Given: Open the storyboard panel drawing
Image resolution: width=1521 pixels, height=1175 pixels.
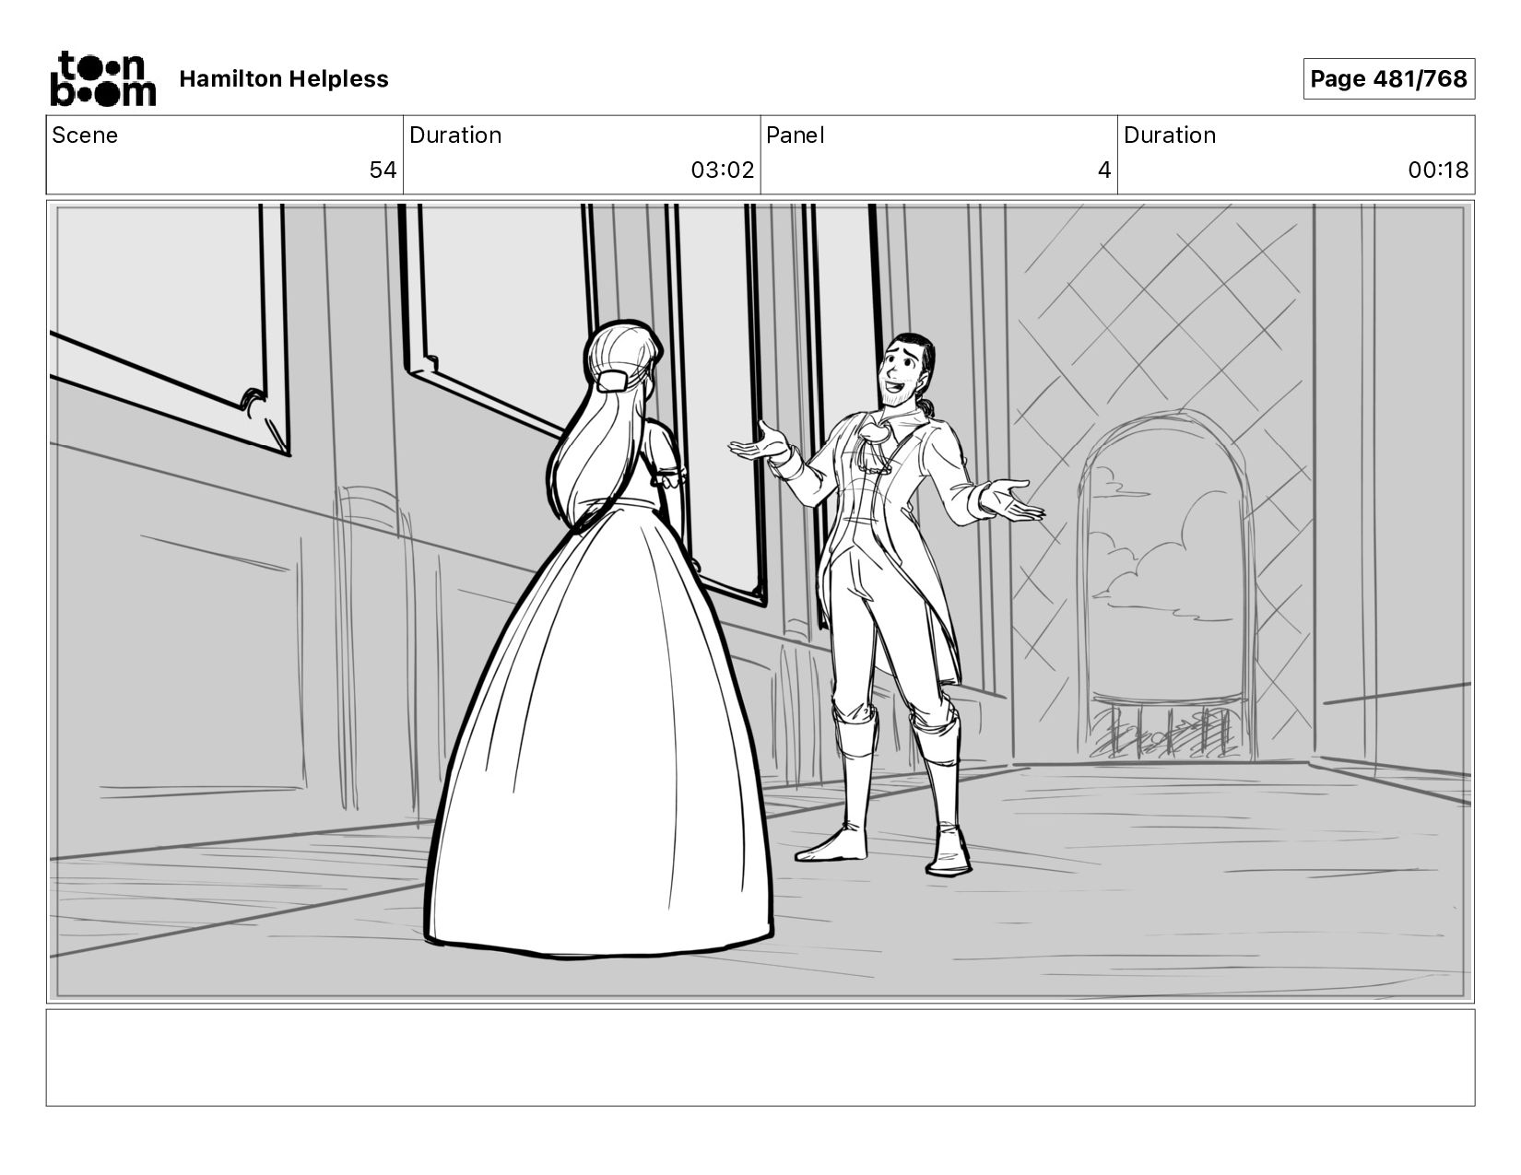Looking at the screenshot, I should (x=760, y=601).
